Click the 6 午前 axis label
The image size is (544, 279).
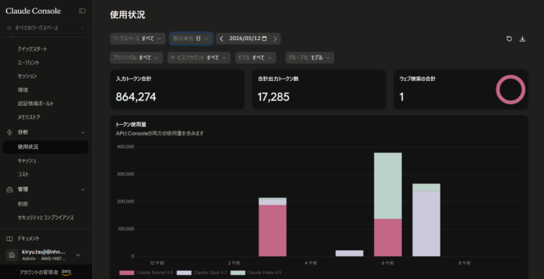(x=388, y=263)
